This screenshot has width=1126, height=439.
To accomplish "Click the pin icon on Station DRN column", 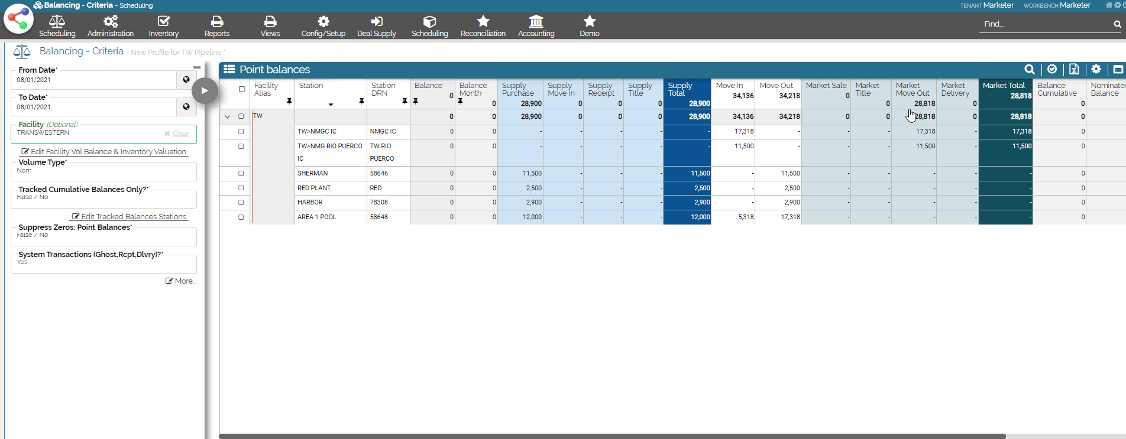I will pyautogui.click(x=405, y=102).
